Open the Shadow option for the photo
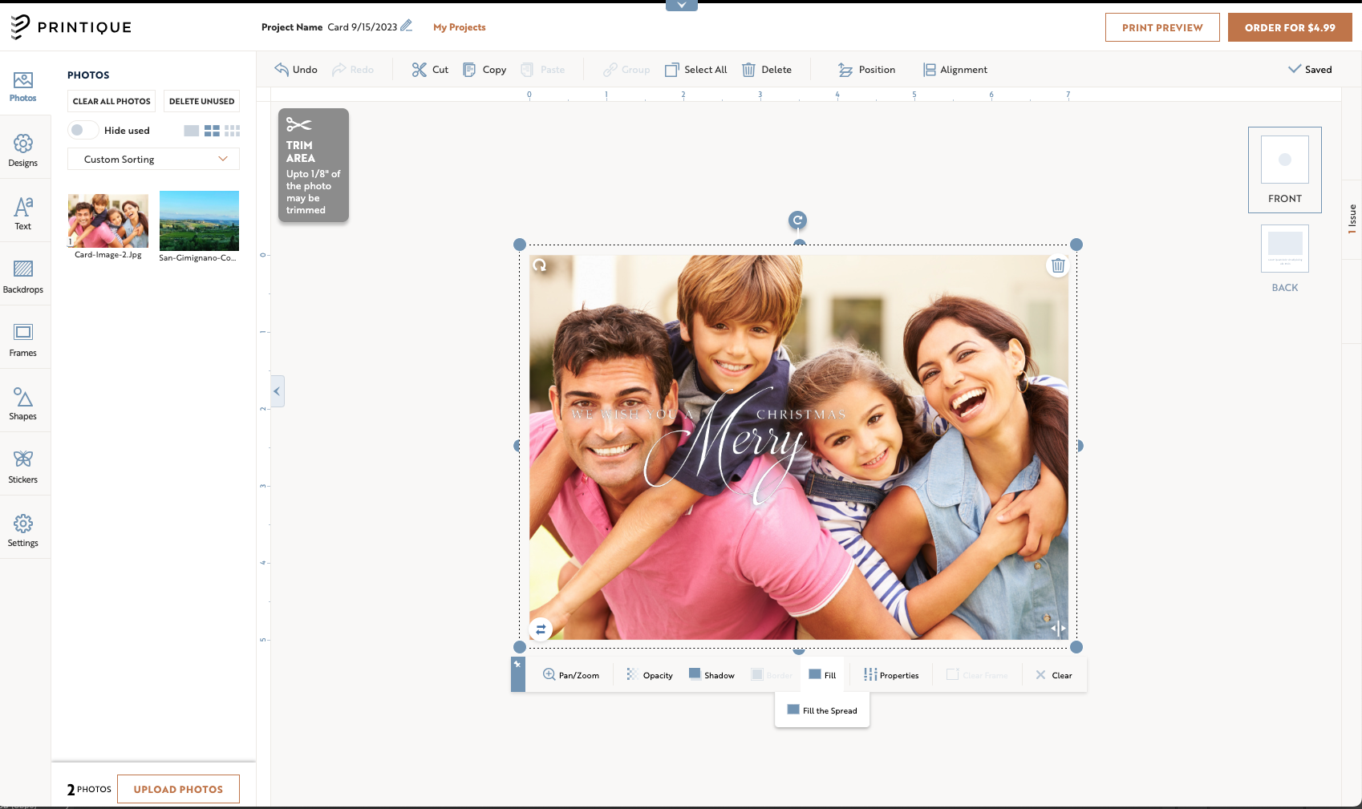 point(711,674)
